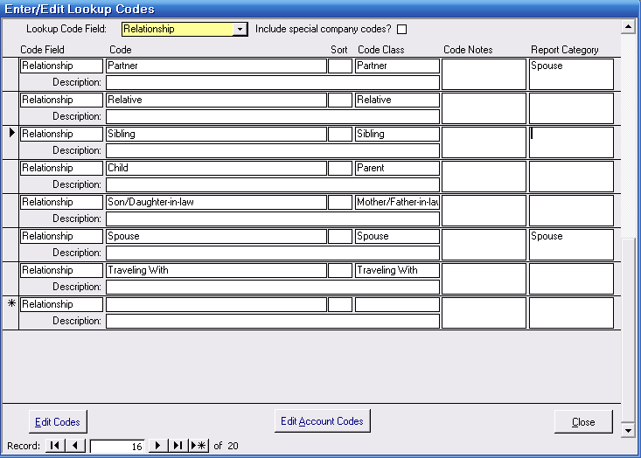The width and height of the screenshot is (641, 458).
Task: Jump to the last record button
Action: click(x=178, y=446)
